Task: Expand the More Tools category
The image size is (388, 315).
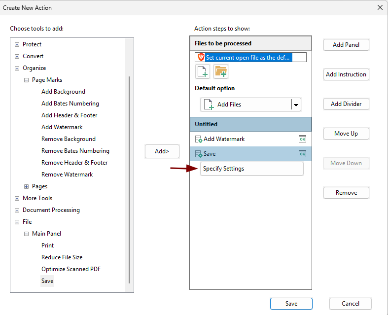Action: tap(17, 199)
